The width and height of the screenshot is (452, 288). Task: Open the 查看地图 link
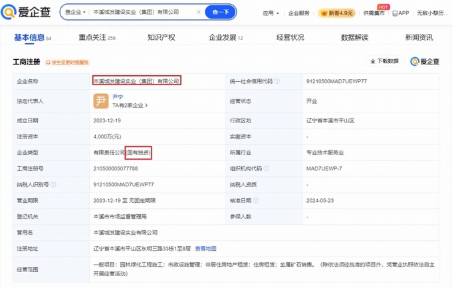pos(205,248)
